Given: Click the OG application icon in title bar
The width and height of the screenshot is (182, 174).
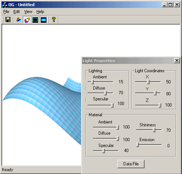Looking at the screenshot, I should click(x=5, y=5).
